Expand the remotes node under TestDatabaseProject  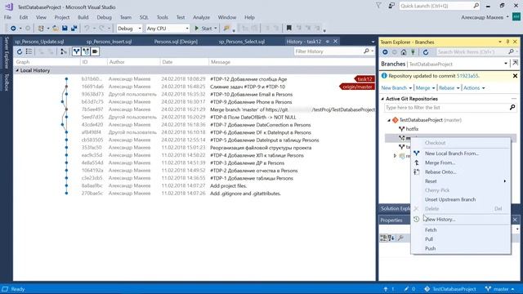[x=396, y=156]
